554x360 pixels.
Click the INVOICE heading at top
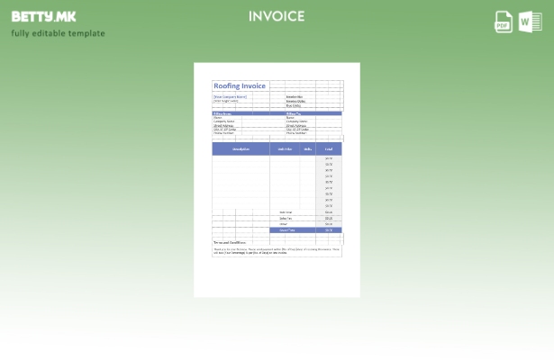click(x=277, y=16)
